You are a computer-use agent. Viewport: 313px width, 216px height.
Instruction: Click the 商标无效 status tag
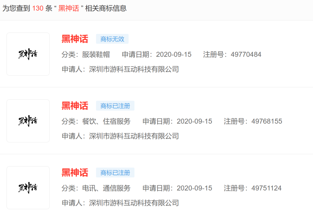pos(112,39)
